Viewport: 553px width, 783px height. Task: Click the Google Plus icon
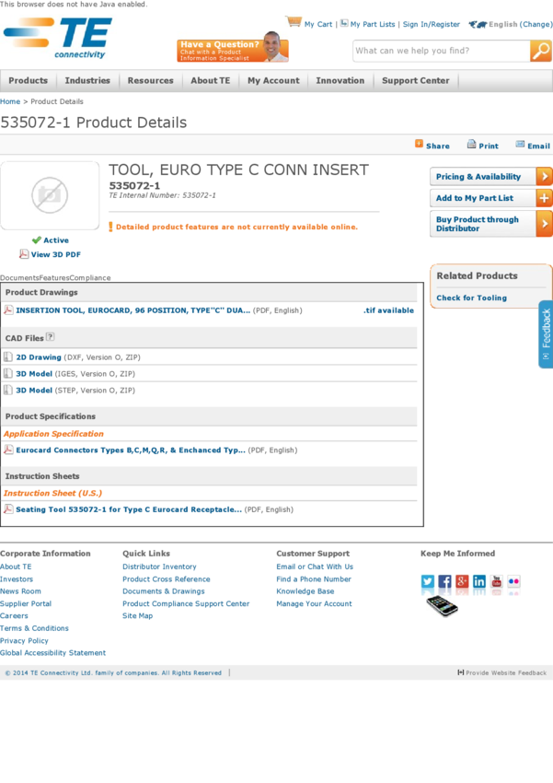[x=462, y=581]
